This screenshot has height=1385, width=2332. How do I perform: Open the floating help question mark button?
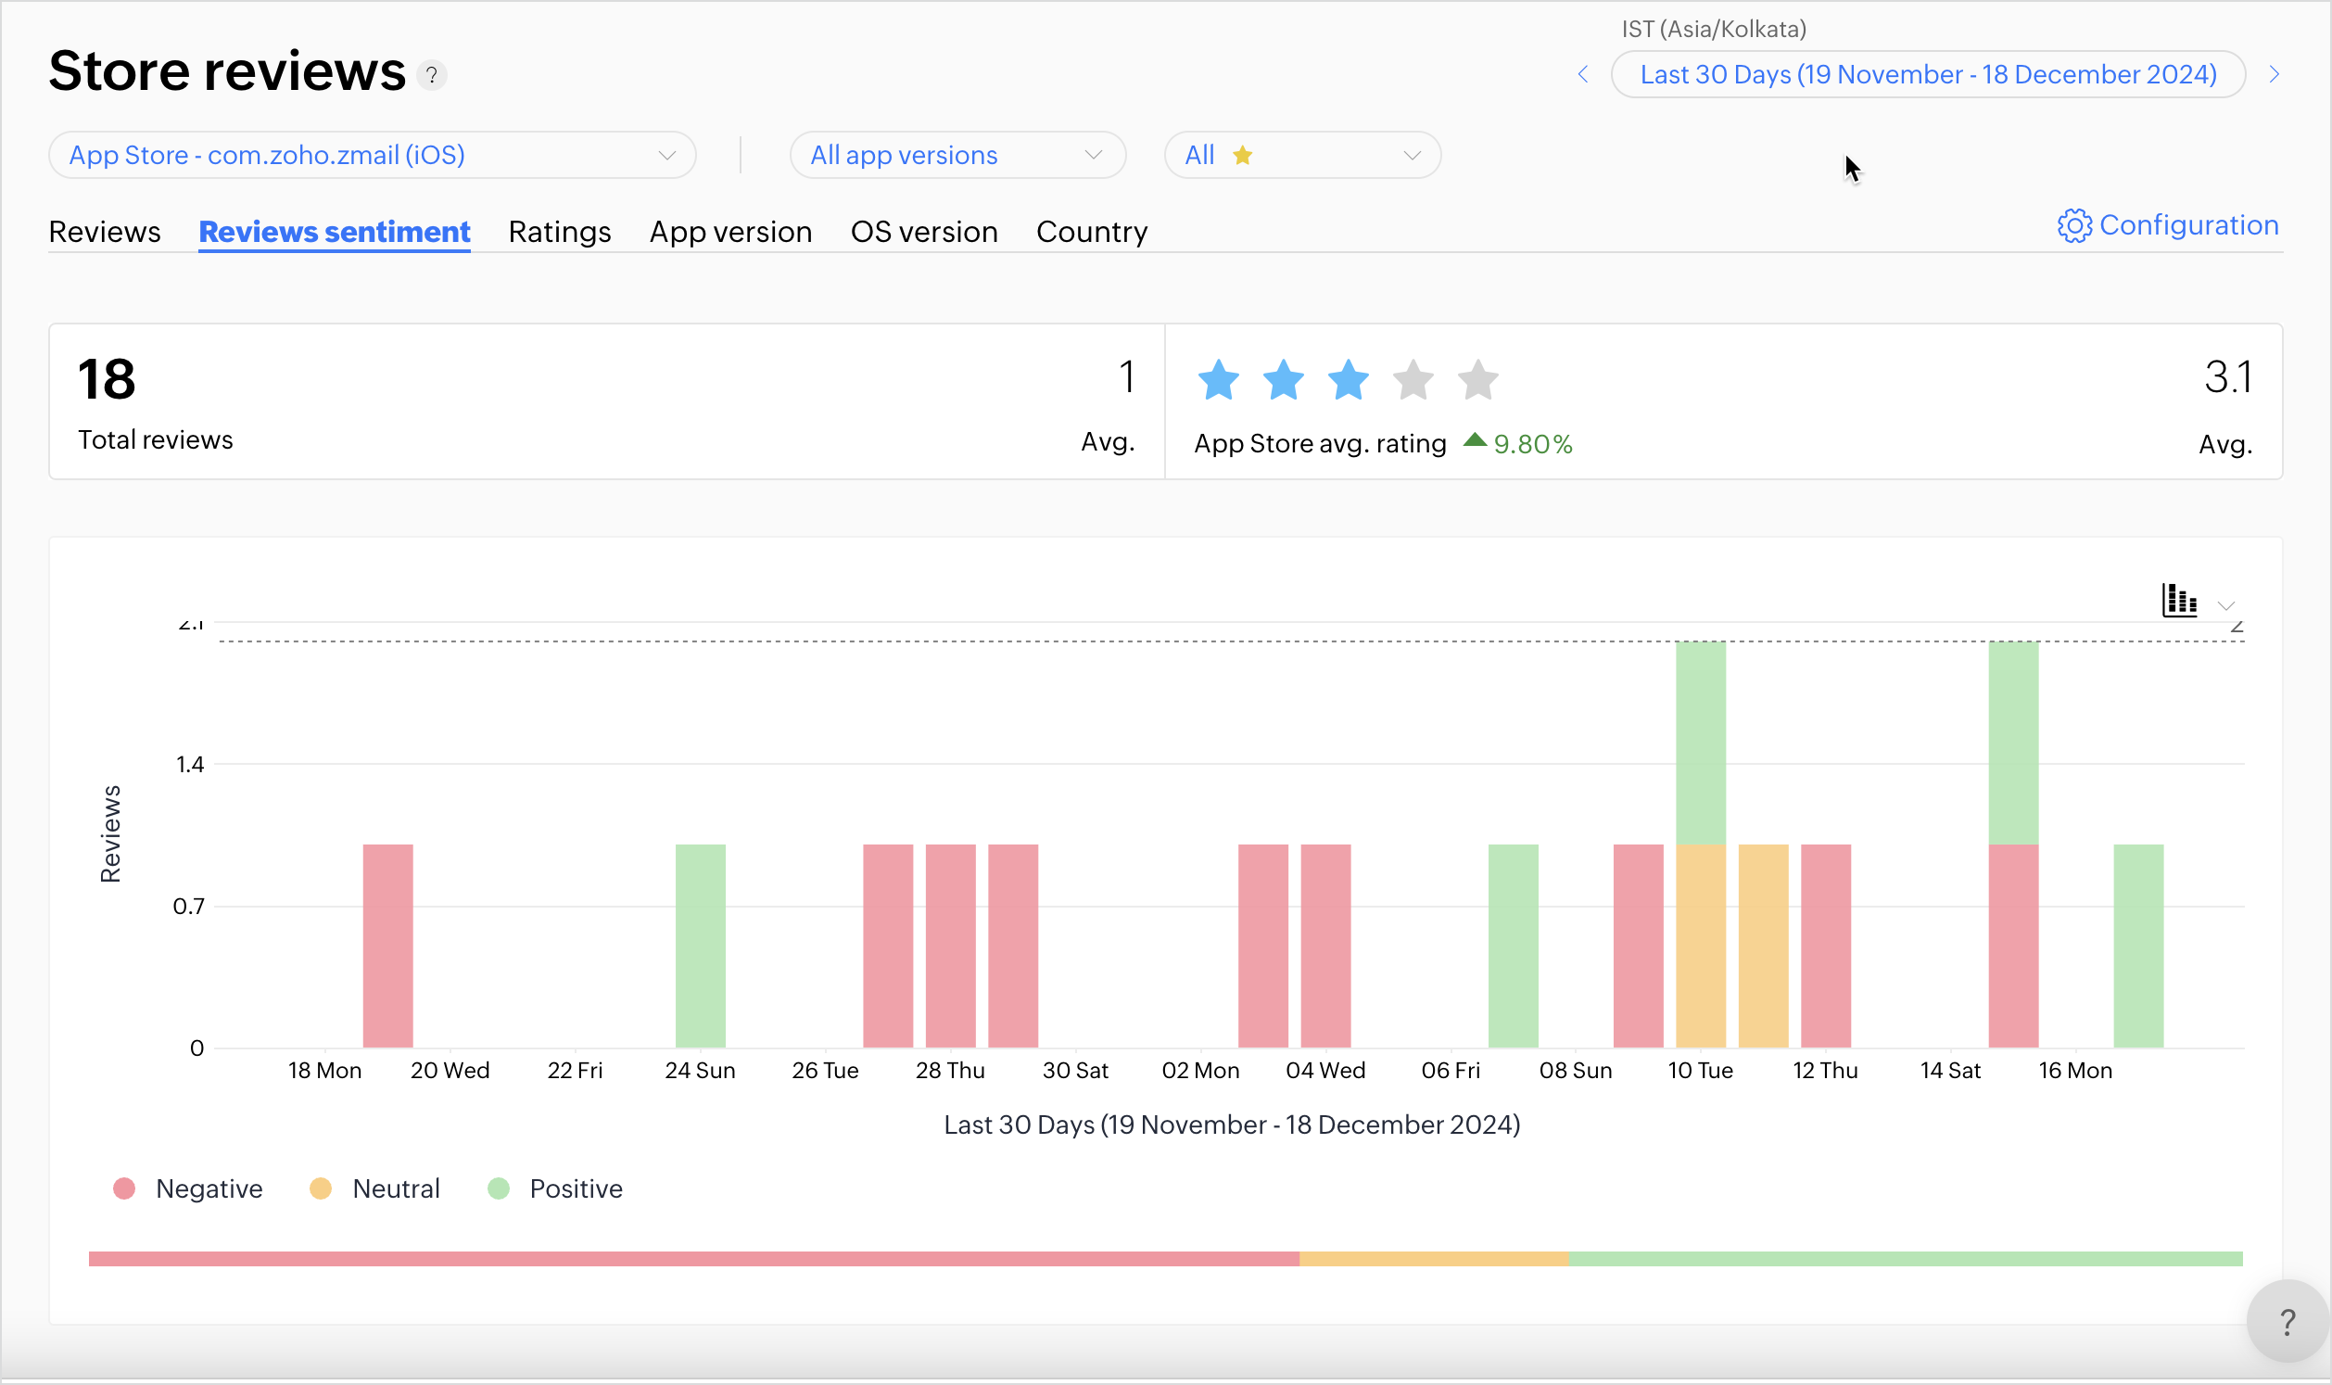tap(2287, 1322)
